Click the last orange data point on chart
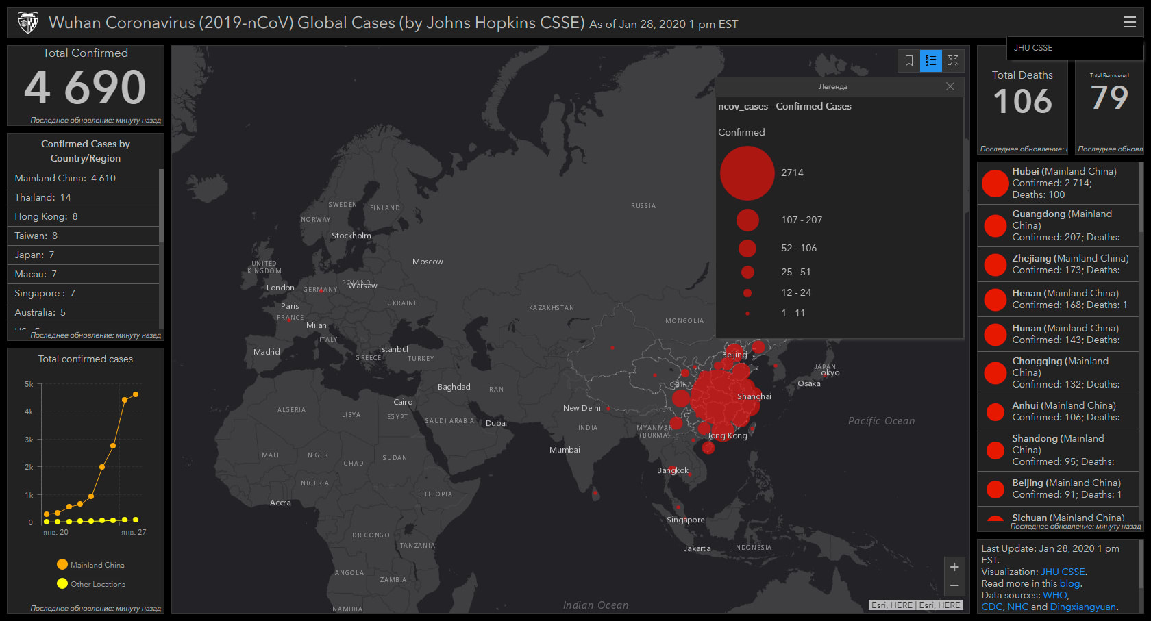Viewport: 1151px width, 621px height. pyautogui.click(x=136, y=394)
